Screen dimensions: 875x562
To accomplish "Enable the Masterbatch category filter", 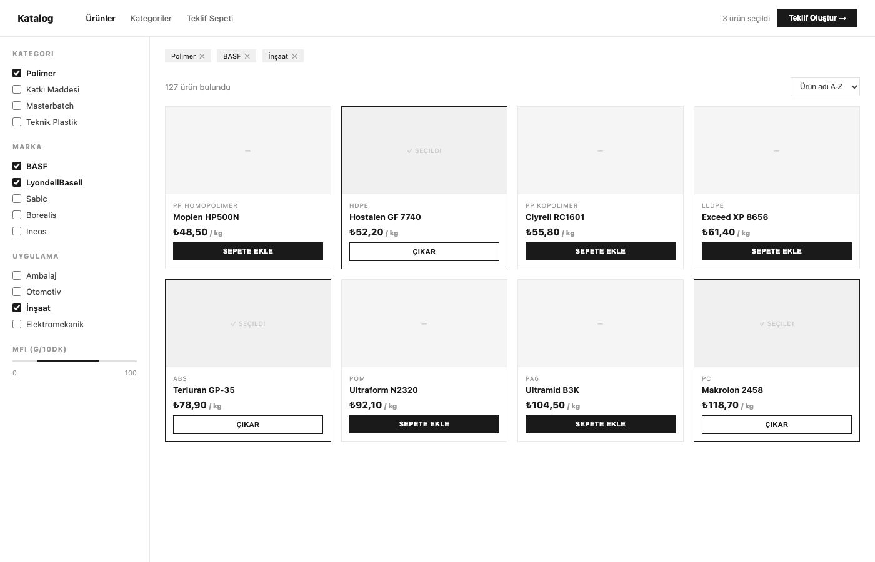I will (x=17, y=106).
